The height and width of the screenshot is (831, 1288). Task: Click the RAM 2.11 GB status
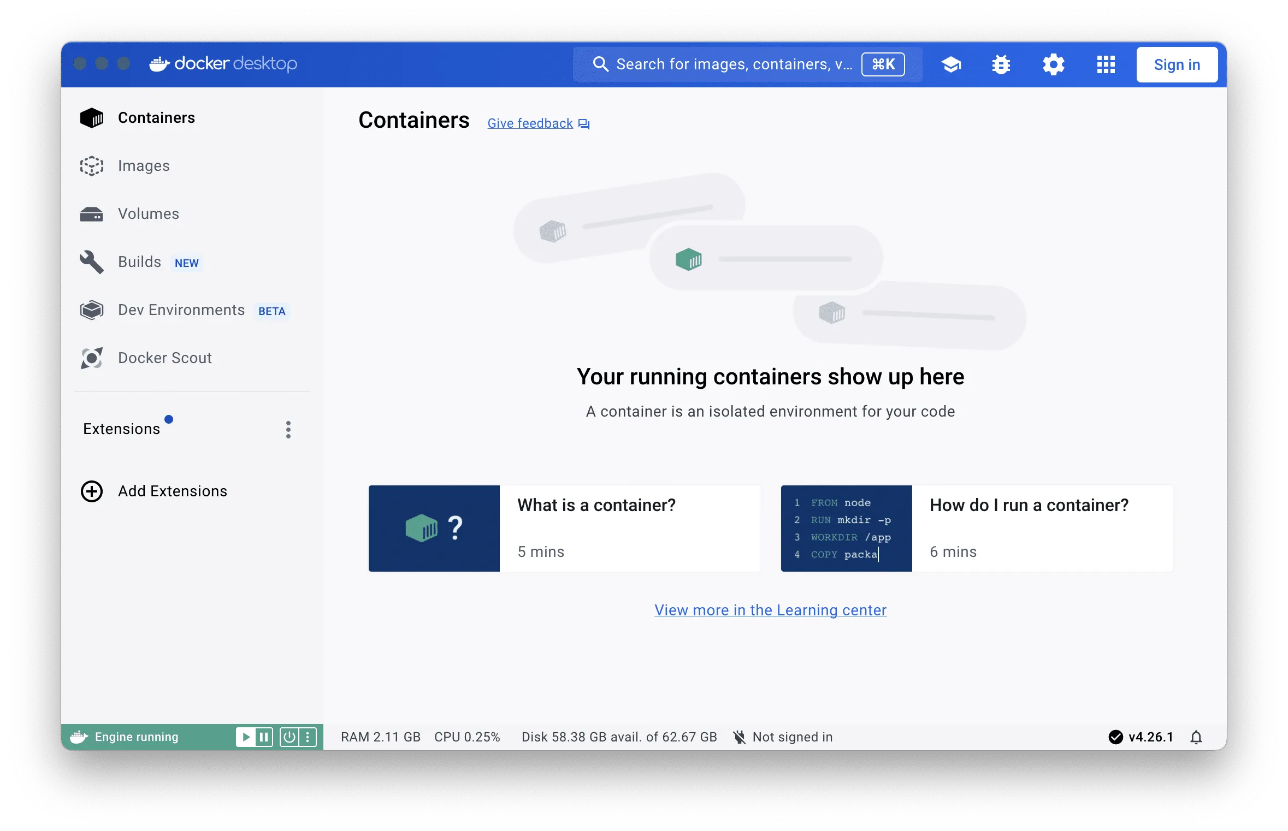point(381,737)
